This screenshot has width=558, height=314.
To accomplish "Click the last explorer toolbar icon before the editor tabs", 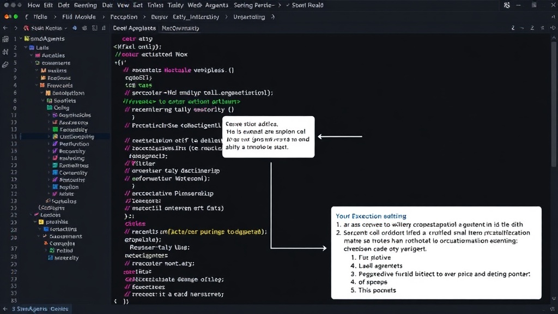I will click(x=104, y=28).
